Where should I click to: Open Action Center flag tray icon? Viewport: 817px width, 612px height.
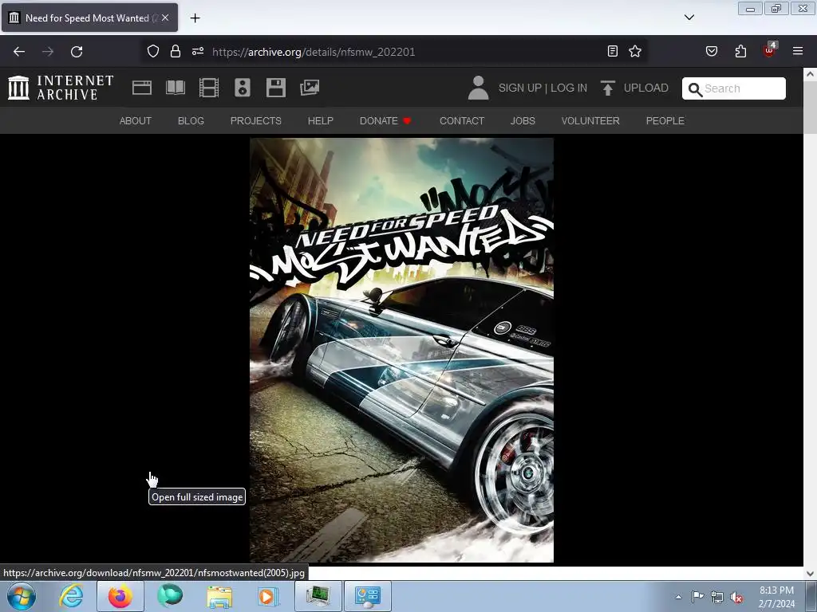coord(697,596)
